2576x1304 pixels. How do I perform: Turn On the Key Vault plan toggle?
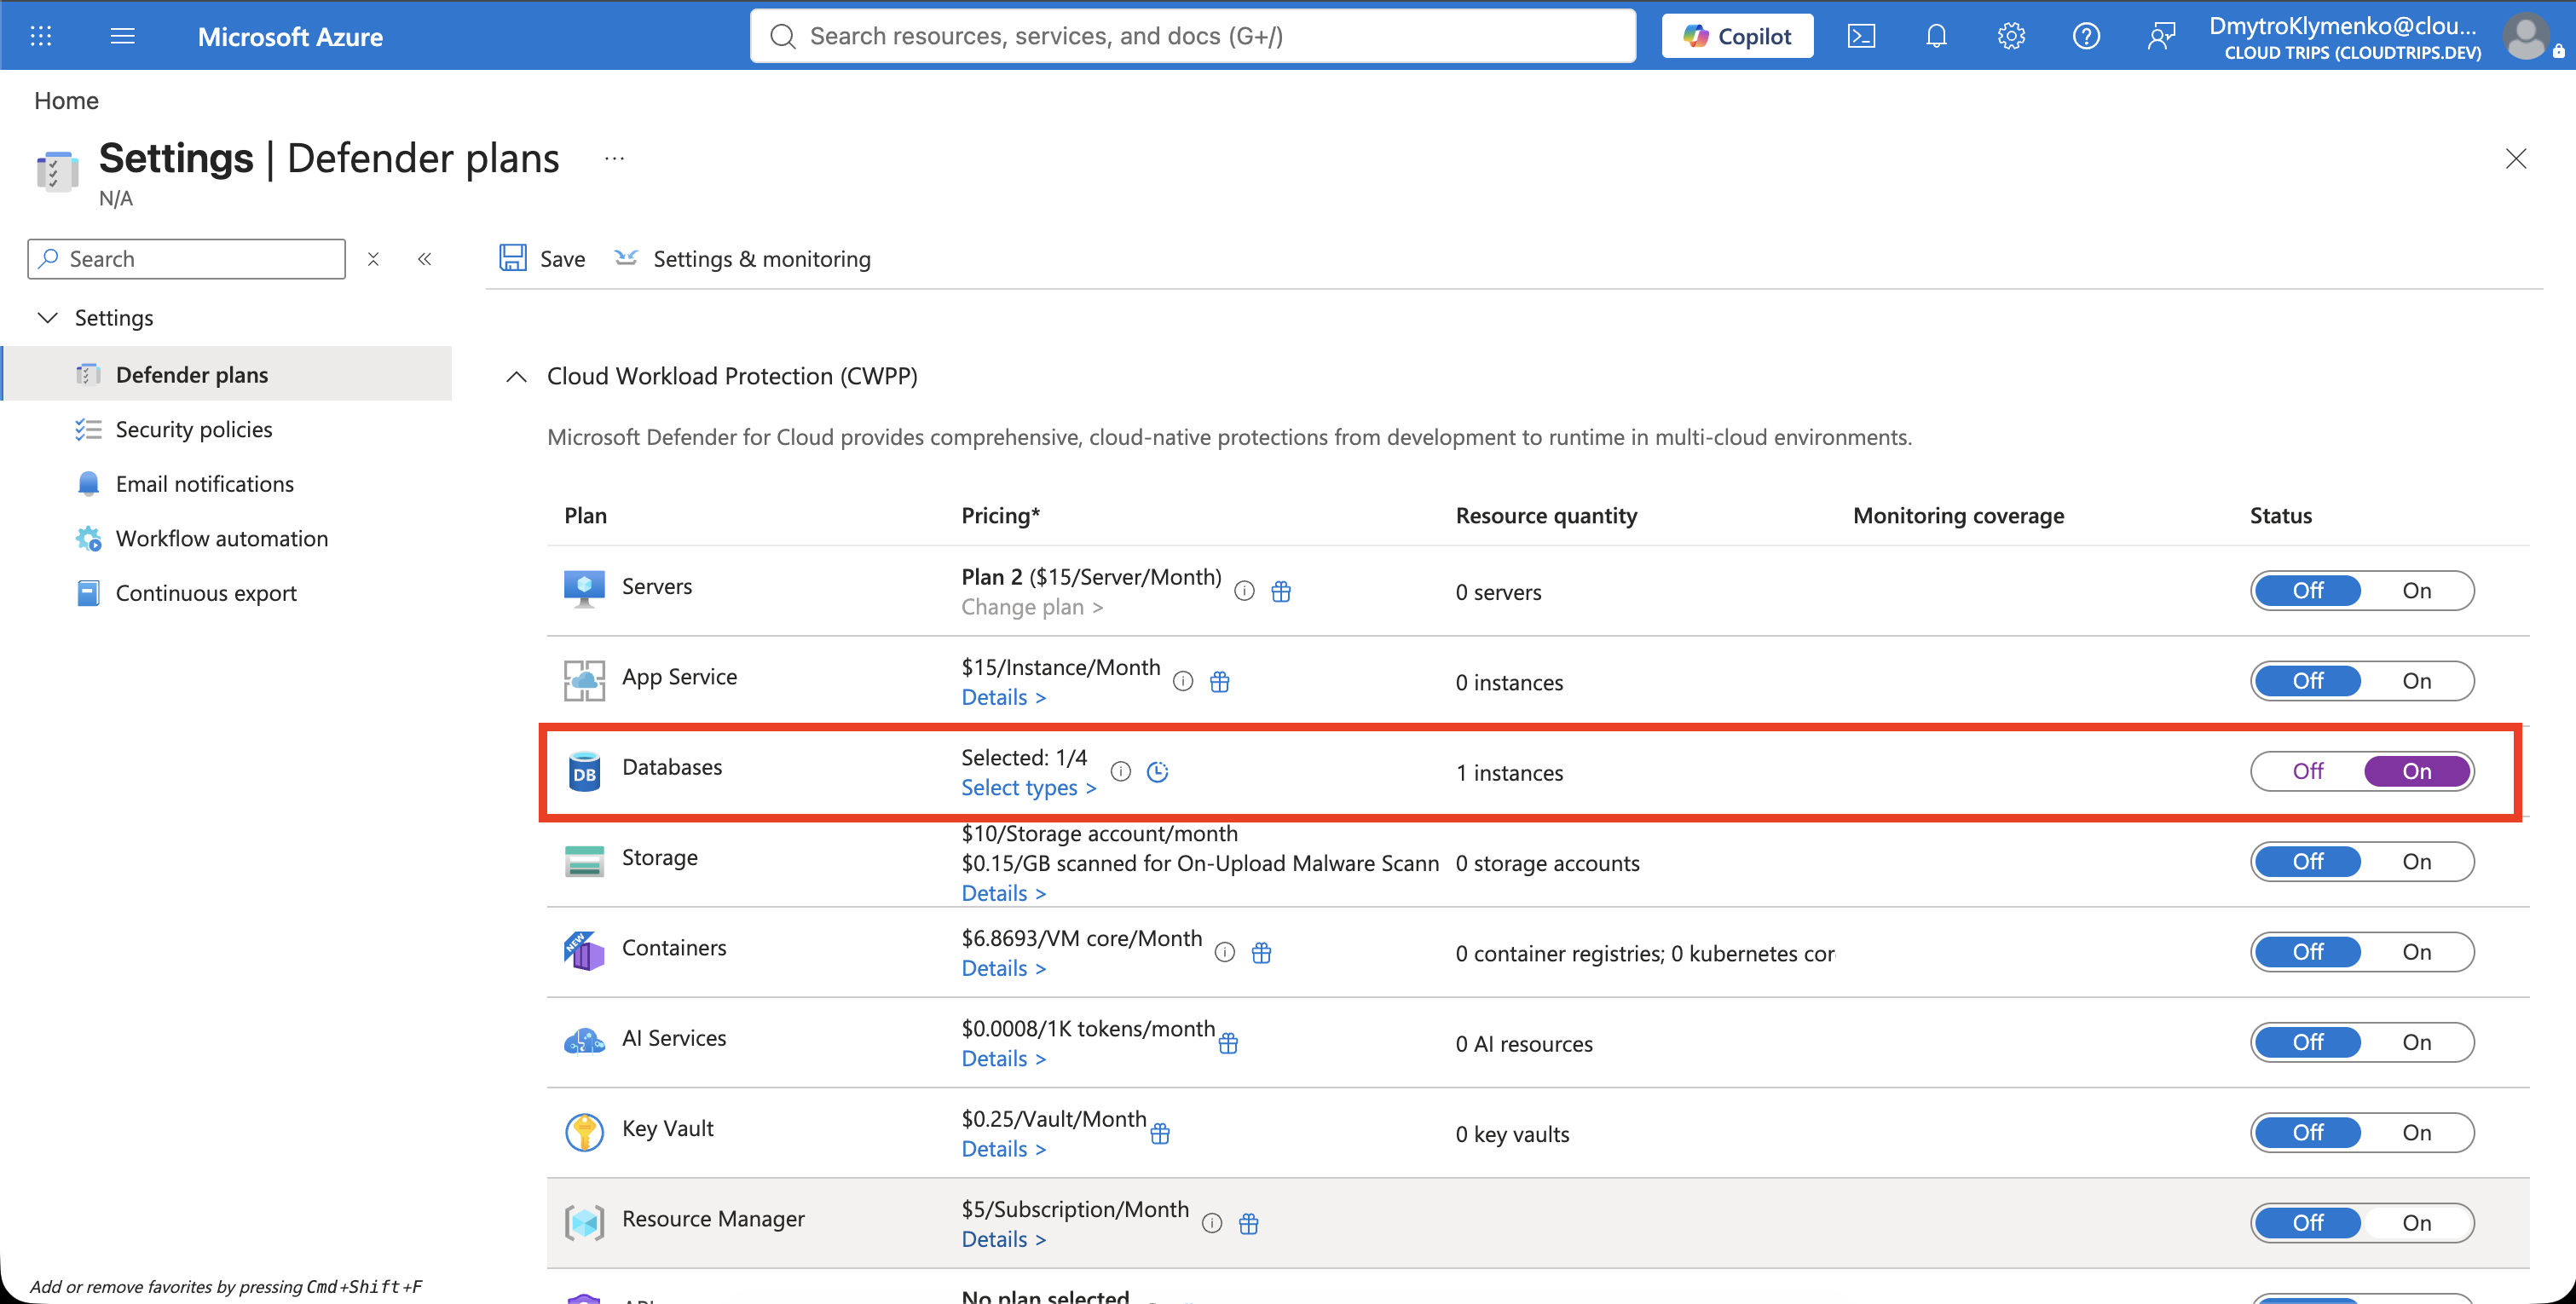2416,1132
